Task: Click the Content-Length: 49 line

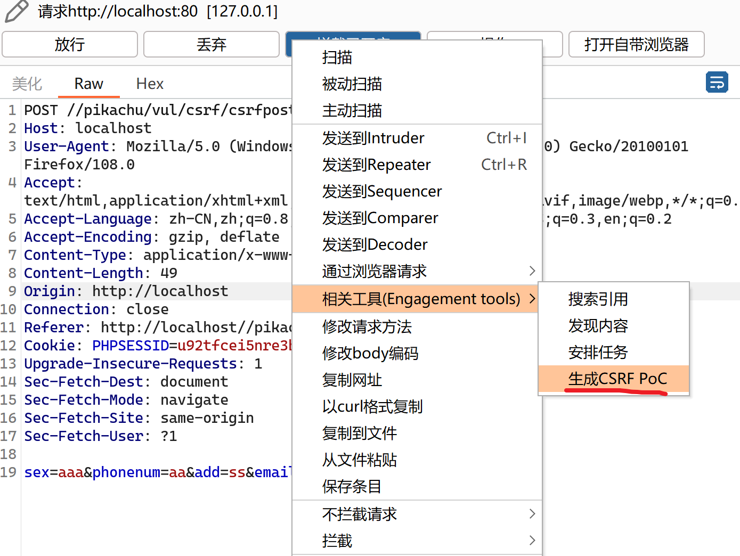Action: pos(101,273)
